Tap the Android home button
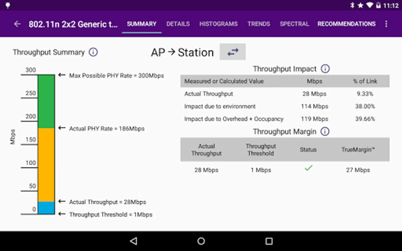 click(x=201, y=241)
